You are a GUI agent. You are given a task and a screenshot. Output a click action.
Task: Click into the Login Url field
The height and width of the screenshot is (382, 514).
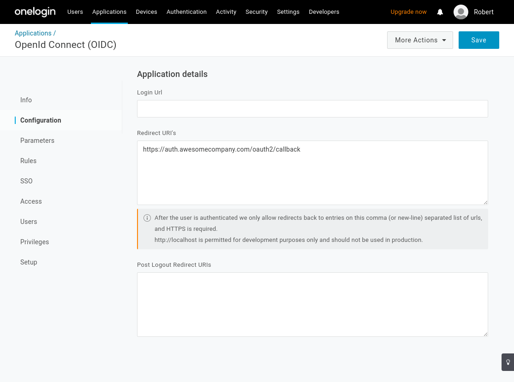(312, 109)
